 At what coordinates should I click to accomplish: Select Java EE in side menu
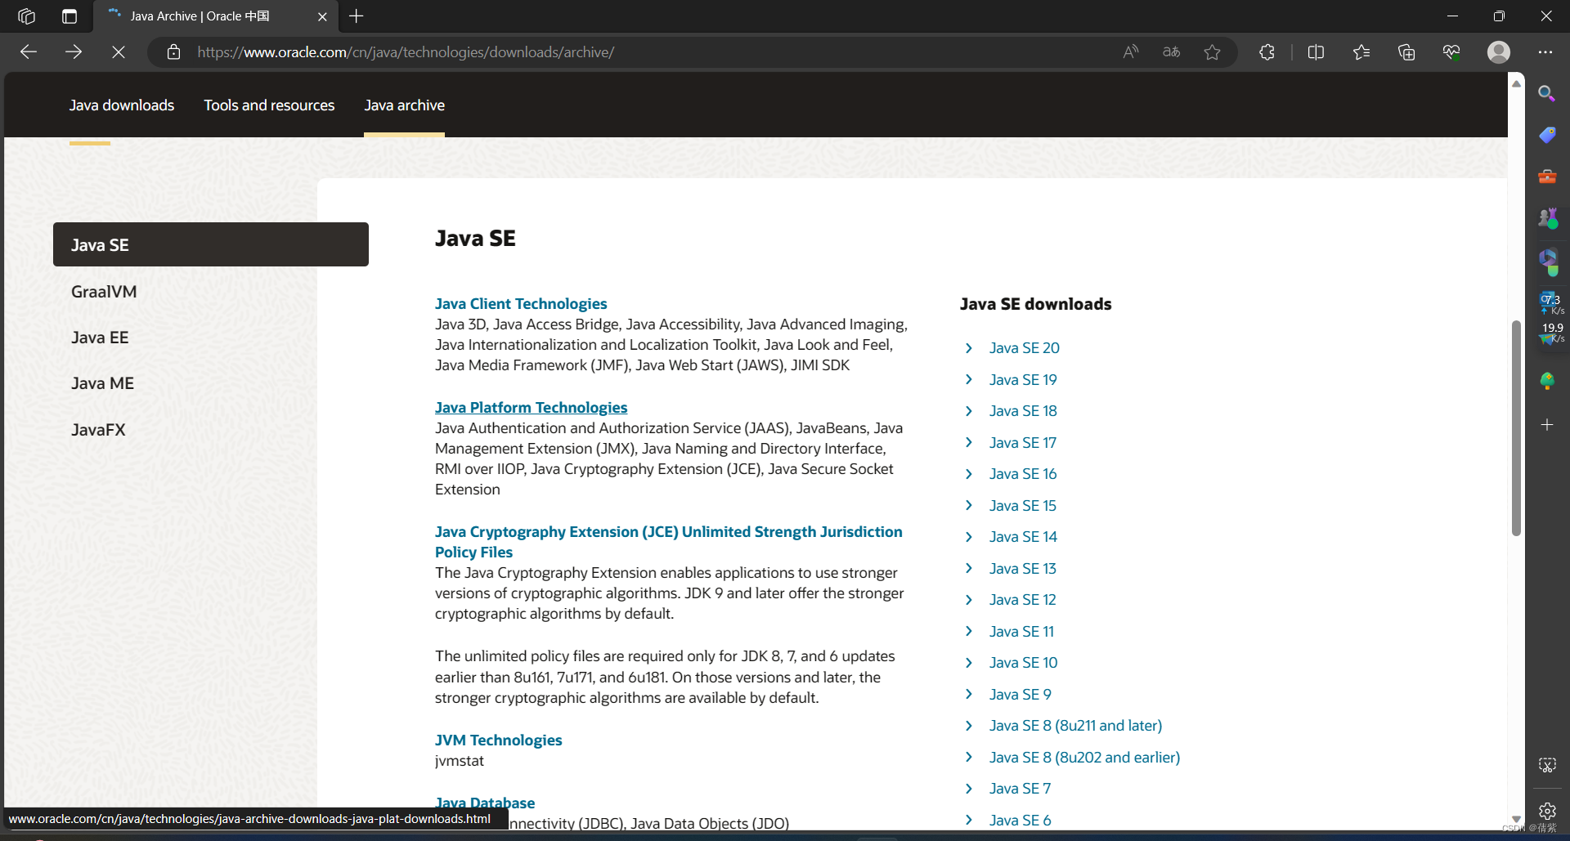point(100,338)
